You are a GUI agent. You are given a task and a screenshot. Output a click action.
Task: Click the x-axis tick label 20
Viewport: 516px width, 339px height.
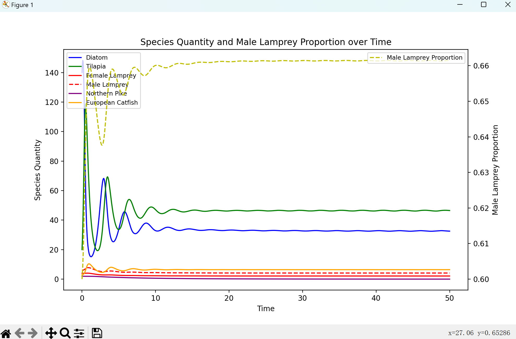tap(229, 298)
